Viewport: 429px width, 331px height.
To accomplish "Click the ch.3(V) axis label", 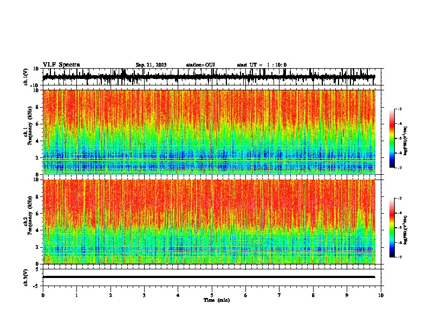I will (x=26, y=277).
